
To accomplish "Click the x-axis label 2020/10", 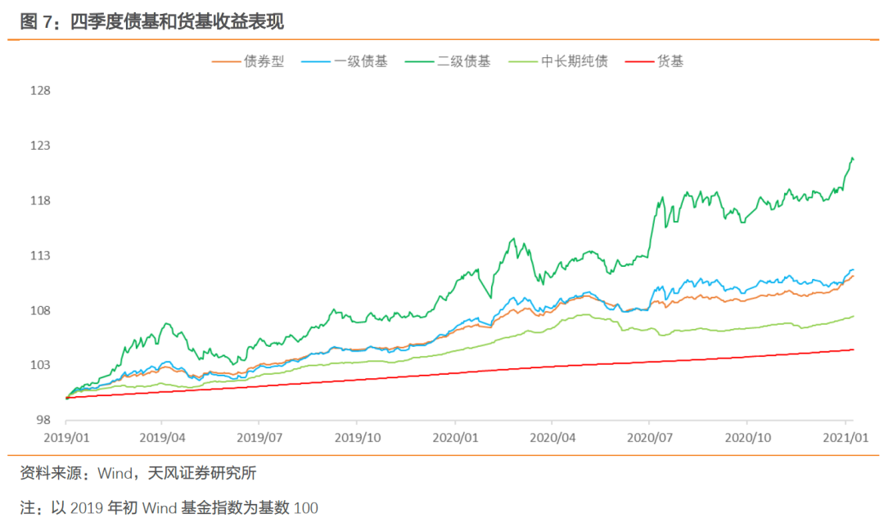I will tap(747, 438).
